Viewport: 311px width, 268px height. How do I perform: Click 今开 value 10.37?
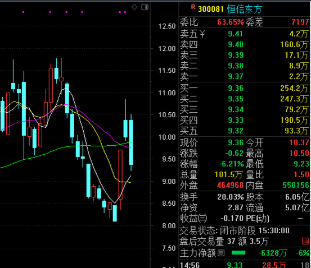299,142
